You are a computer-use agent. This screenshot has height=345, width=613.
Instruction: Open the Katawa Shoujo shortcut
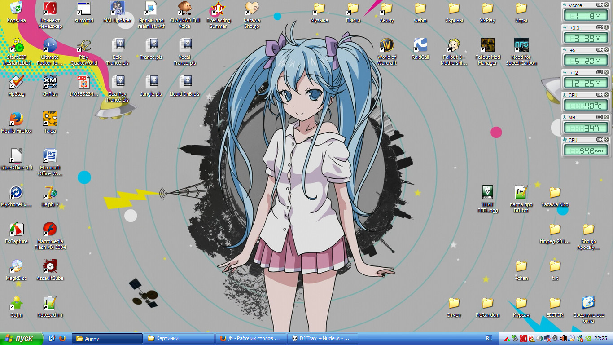[x=252, y=15]
